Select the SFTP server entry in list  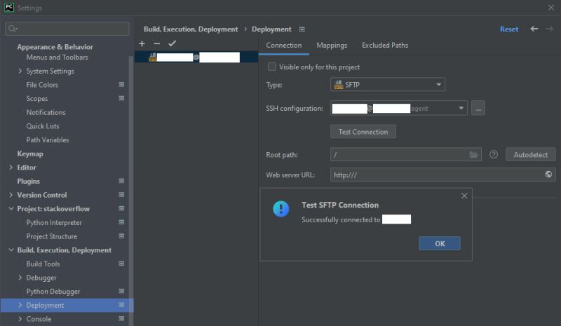click(196, 57)
